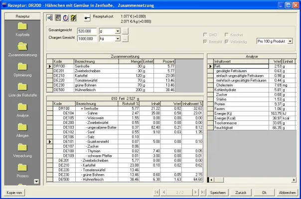
Task: Select the Optimierung folder icon
Action: coord(22,67)
